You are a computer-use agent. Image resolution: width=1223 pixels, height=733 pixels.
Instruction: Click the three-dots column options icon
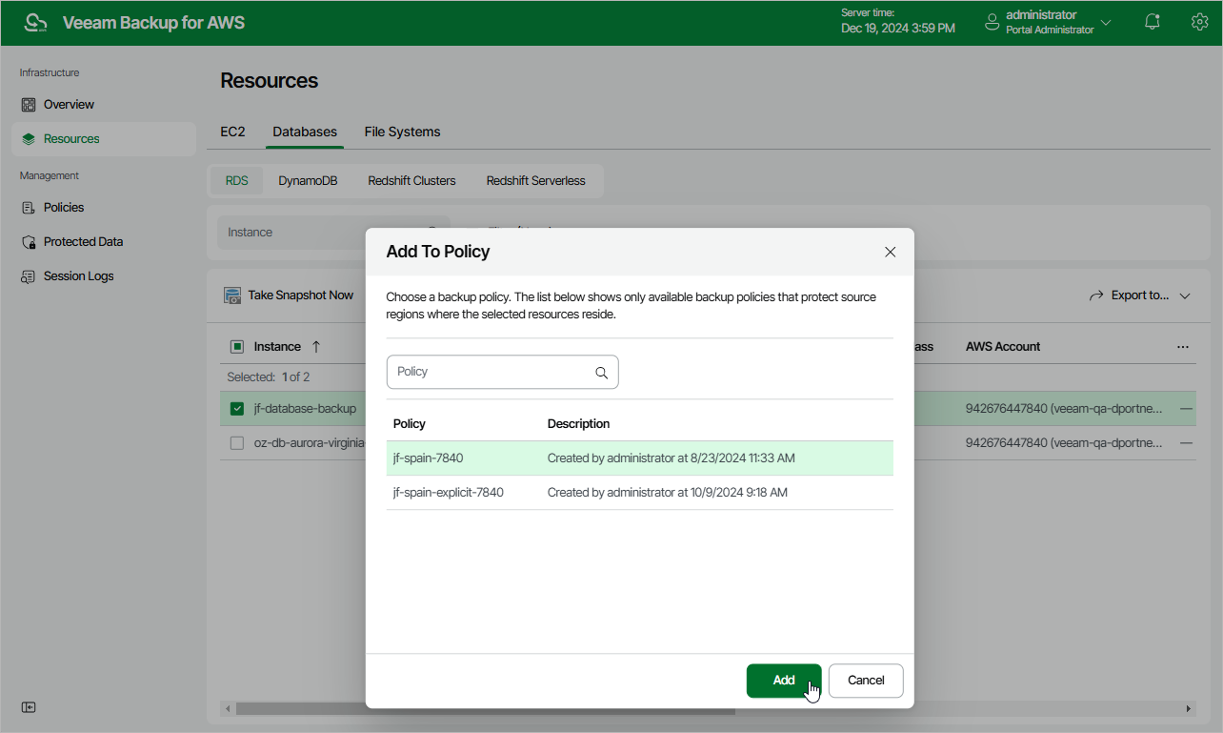tap(1183, 347)
